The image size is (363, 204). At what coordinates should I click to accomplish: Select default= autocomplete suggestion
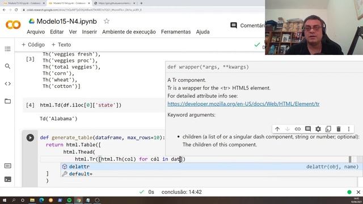click(212, 174)
